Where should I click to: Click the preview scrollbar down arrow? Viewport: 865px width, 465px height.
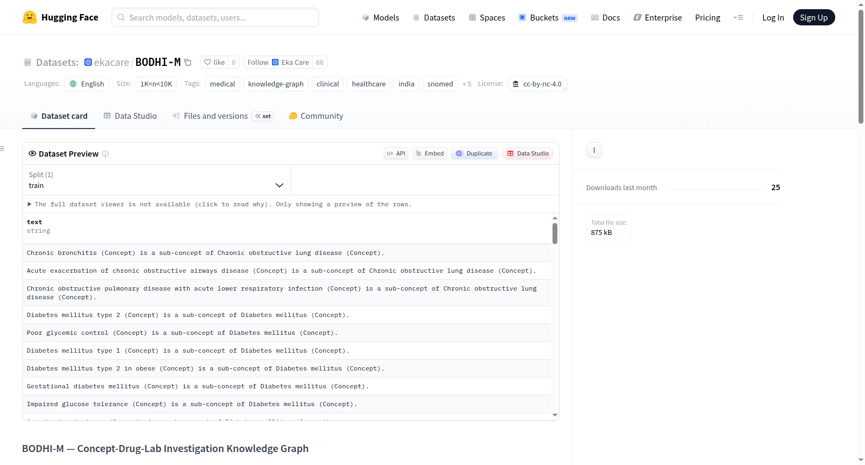coord(555,415)
